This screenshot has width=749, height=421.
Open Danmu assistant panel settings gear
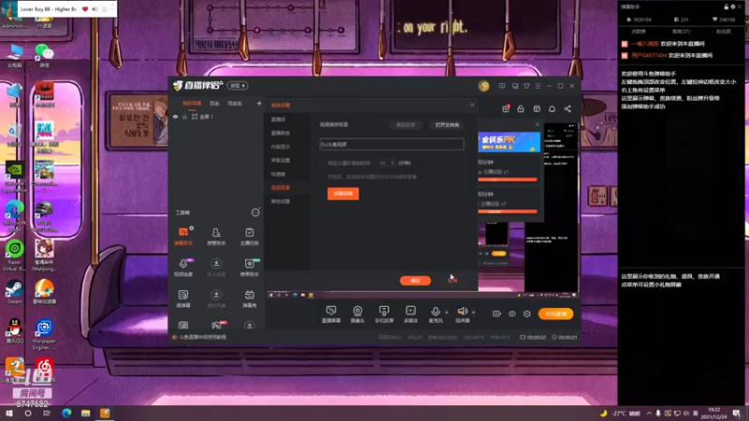pos(733,7)
